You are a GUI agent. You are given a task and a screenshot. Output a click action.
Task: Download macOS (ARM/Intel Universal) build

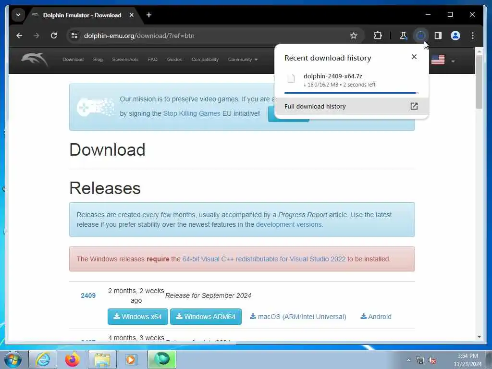(x=298, y=317)
